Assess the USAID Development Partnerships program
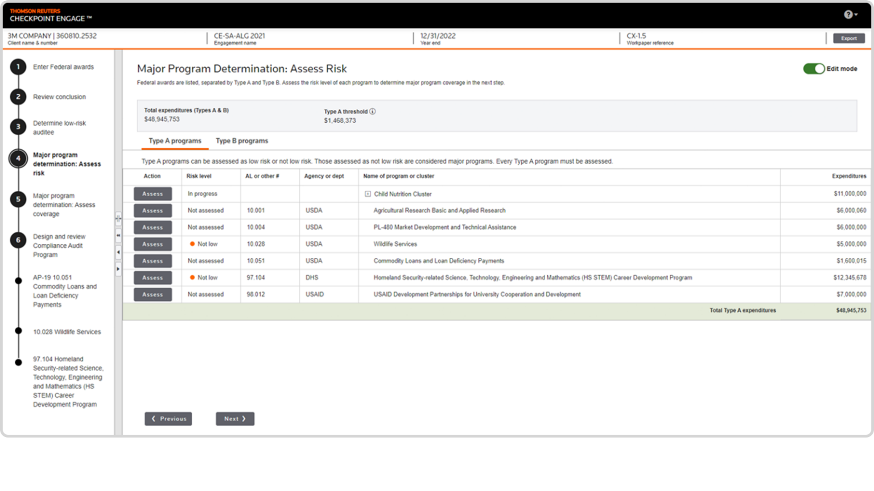The width and height of the screenshot is (874, 491). point(152,295)
